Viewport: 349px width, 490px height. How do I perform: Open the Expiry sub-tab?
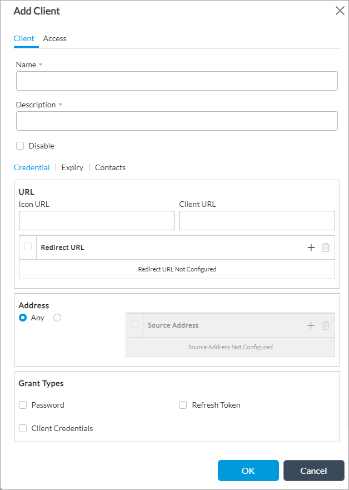72,167
